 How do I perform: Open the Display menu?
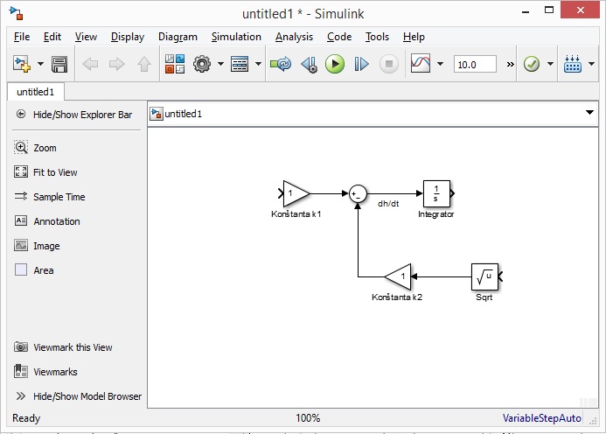coord(128,37)
